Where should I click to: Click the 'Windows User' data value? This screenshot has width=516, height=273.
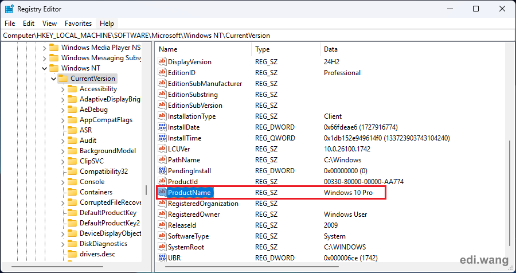(346, 214)
